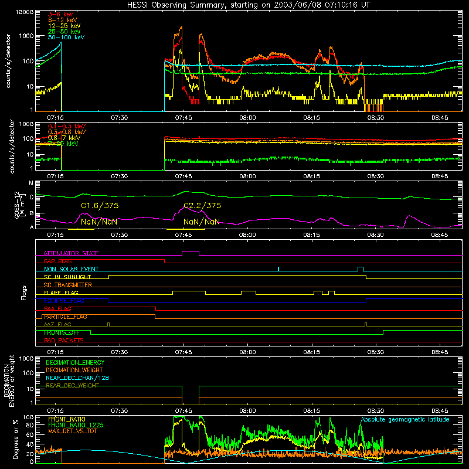Click the ECLIPSE_FLAG label

click(x=64, y=301)
